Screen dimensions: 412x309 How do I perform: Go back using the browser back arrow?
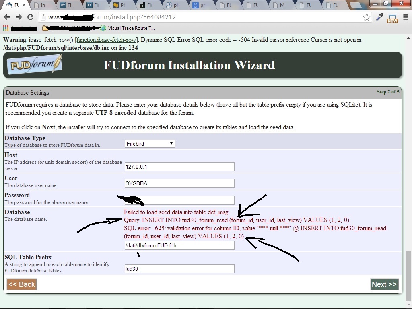pos(7,17)
